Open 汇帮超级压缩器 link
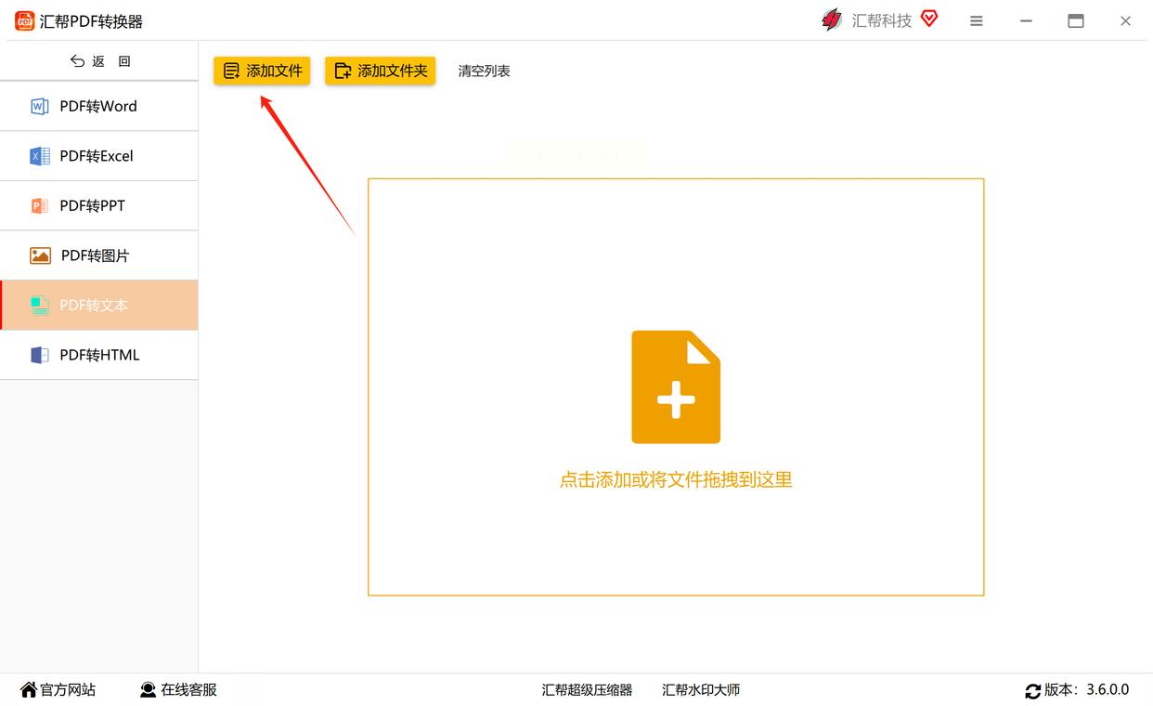Viewport: 1153px width, 706px height. pyautogui.click(x=587, y=690)
